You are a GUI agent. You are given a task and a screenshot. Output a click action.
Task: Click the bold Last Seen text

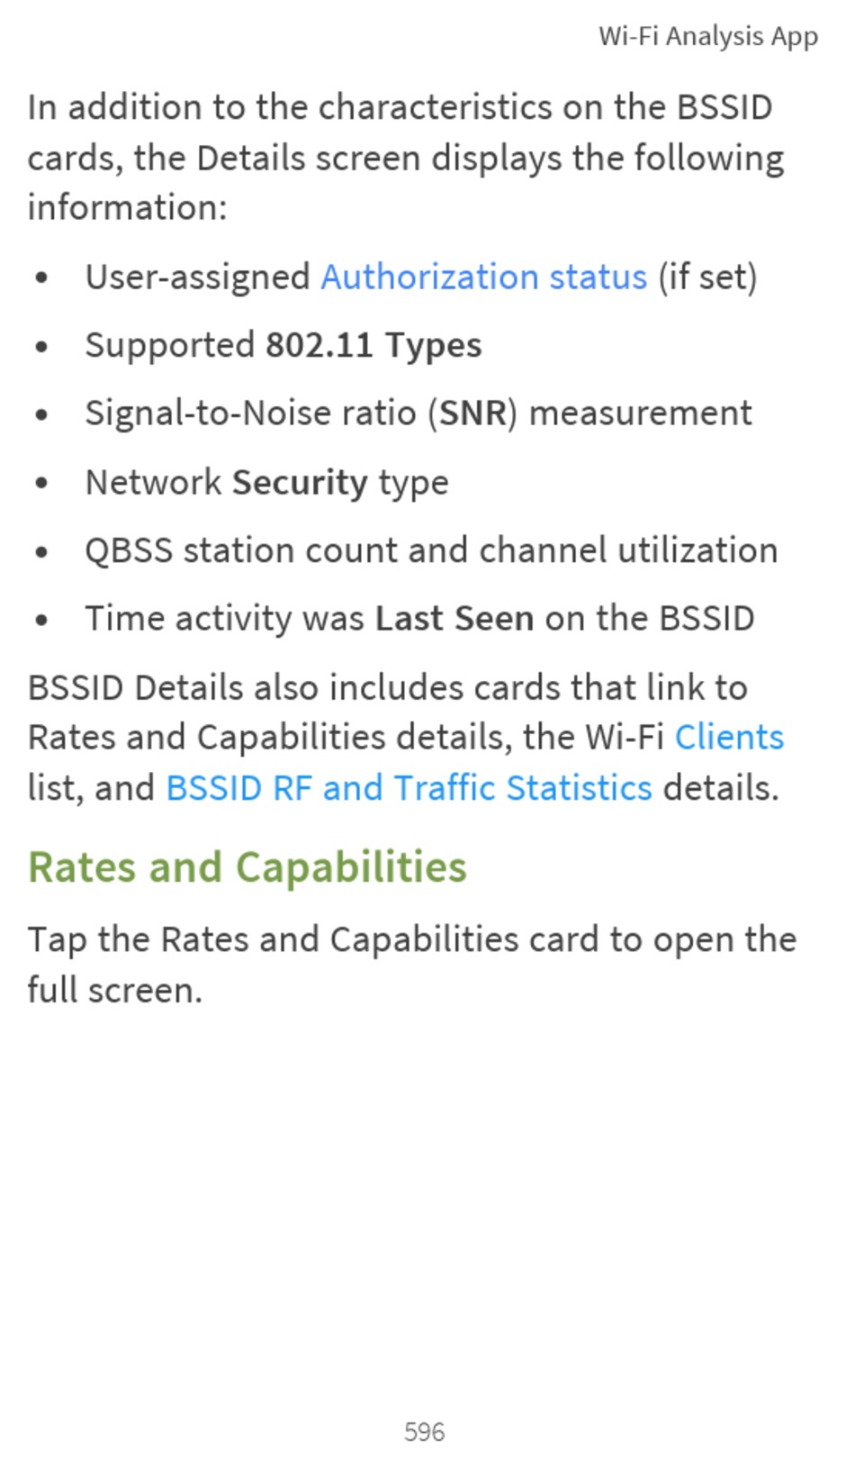coord(454,619)
